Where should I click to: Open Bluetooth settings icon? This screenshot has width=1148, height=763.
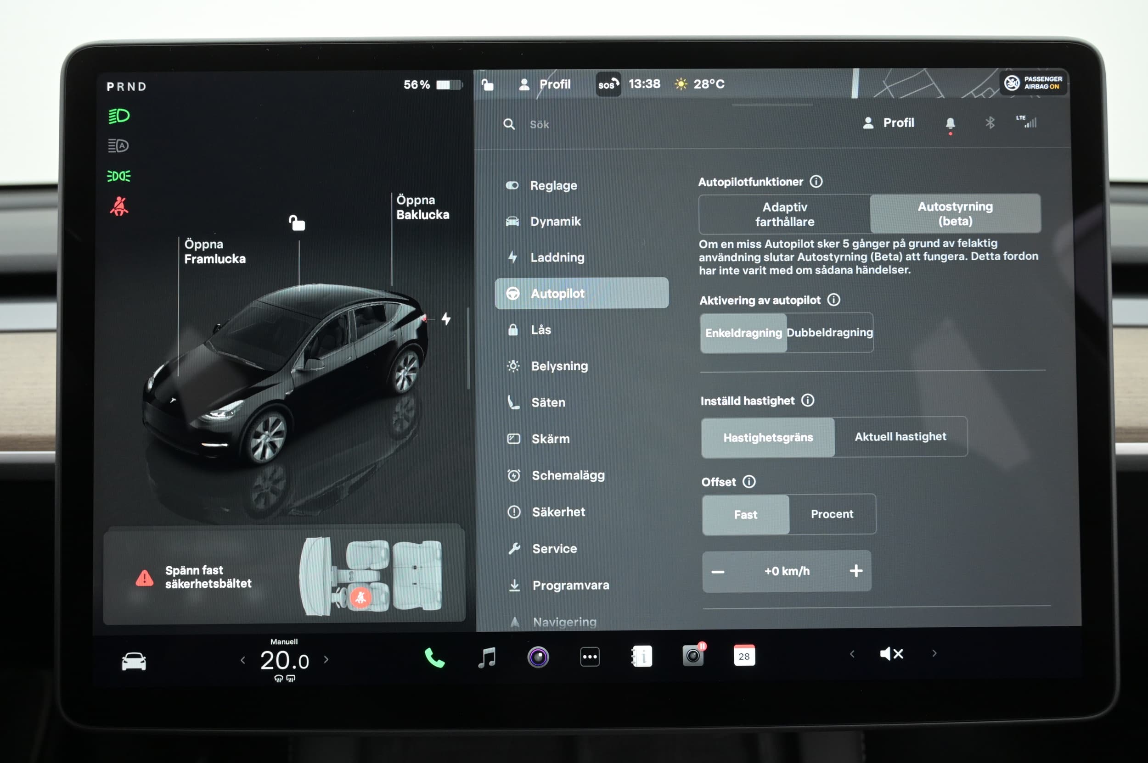click(990, 123)
